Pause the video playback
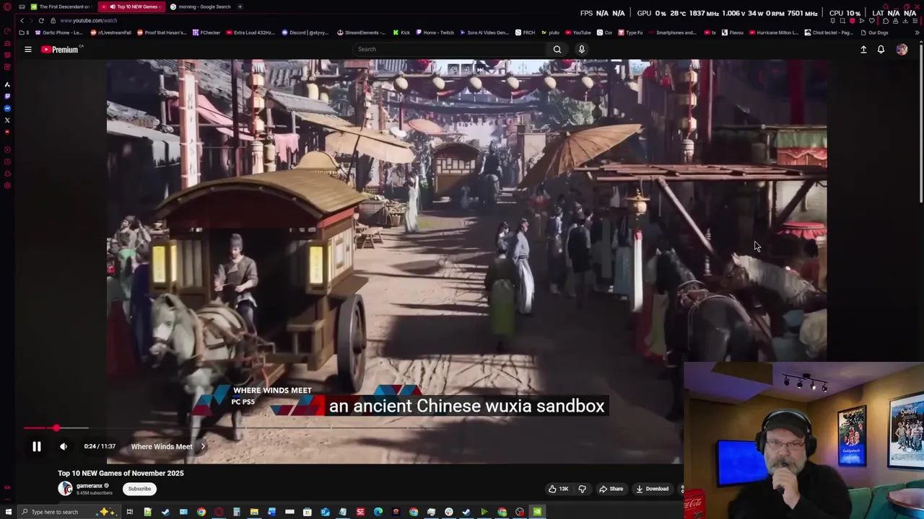924x519 pixels. pos(36,446)
